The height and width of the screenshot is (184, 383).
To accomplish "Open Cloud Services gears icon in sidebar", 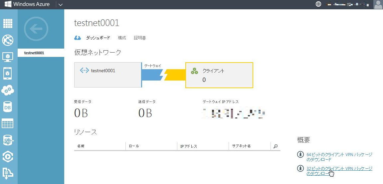I will 8,90.
